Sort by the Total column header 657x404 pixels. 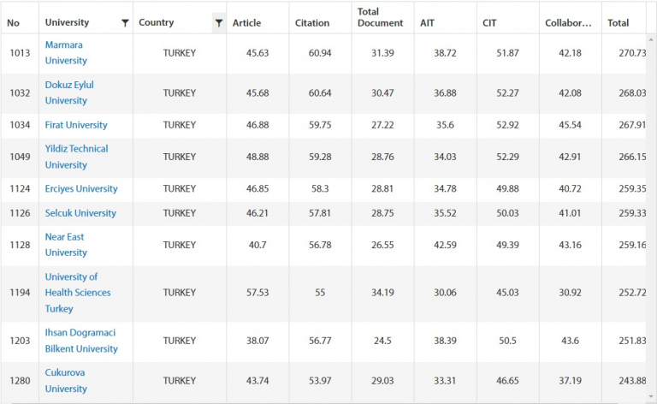[x=619, y=23]
